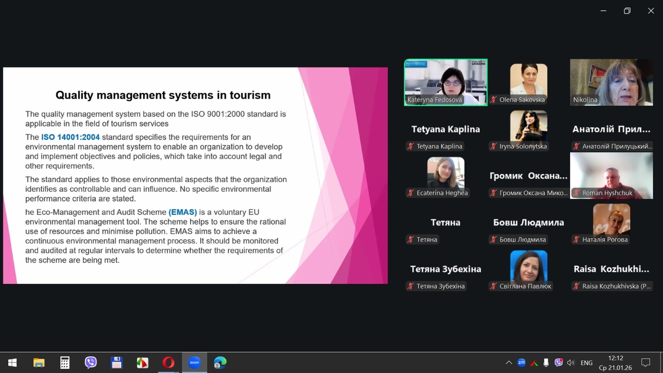663x373 pixels.
Task: Open the Calculator app in the taskbar
Action: 65,363
